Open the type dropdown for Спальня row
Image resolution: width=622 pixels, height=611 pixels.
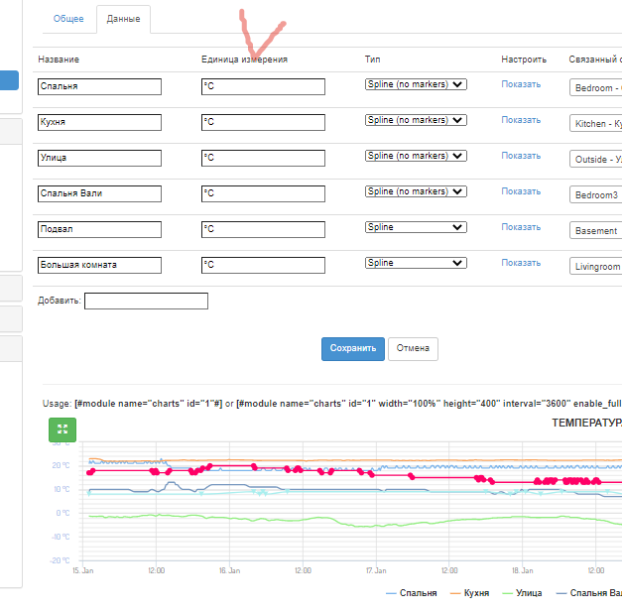416,85
